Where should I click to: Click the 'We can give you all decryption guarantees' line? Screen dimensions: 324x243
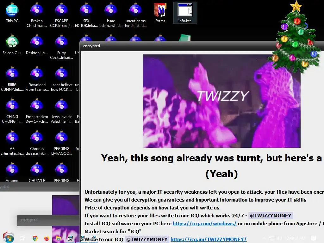(195, 200)
